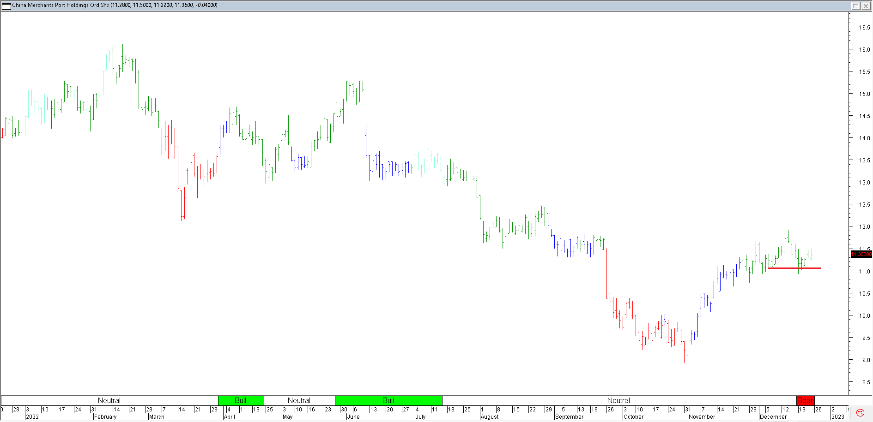873x422 pixels.
Task: Click the September label on the date axis
Action: coord(570,417)
